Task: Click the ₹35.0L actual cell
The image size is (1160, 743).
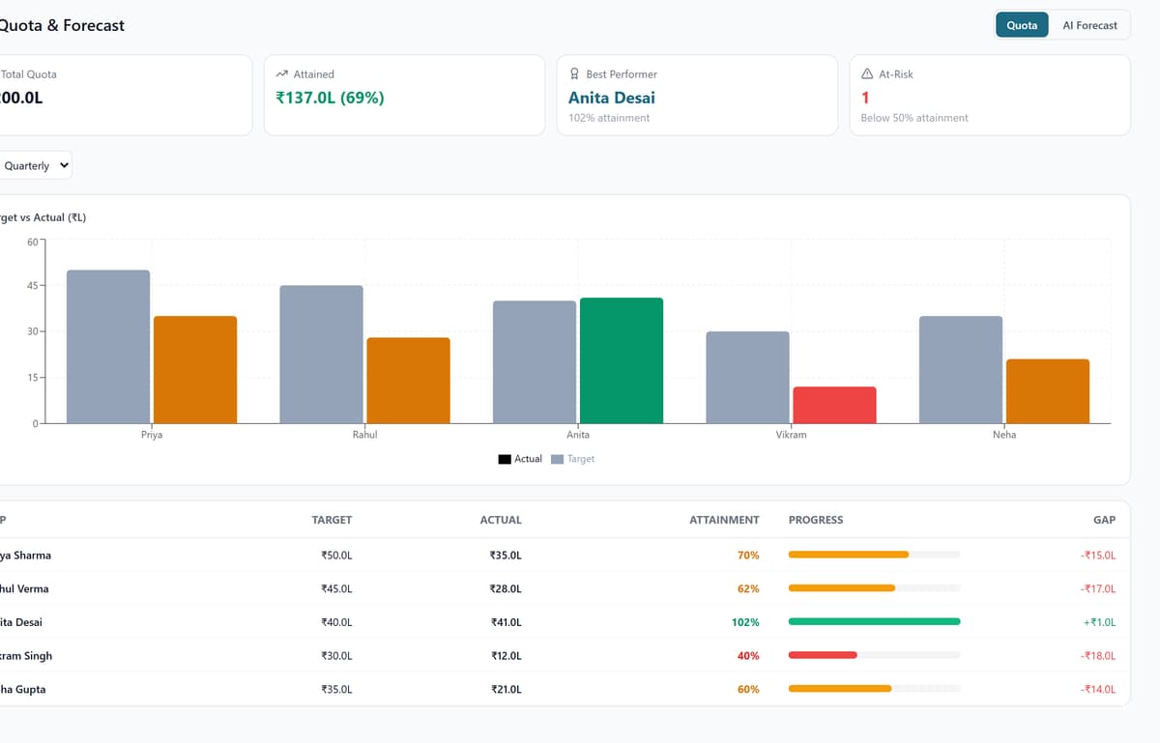Action: coord(506,556)
